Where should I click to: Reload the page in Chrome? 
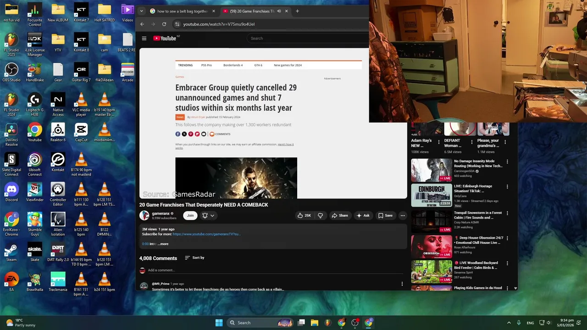[164, 24]
